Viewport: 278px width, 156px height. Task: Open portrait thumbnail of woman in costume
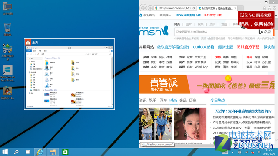[x=190, y=124]
